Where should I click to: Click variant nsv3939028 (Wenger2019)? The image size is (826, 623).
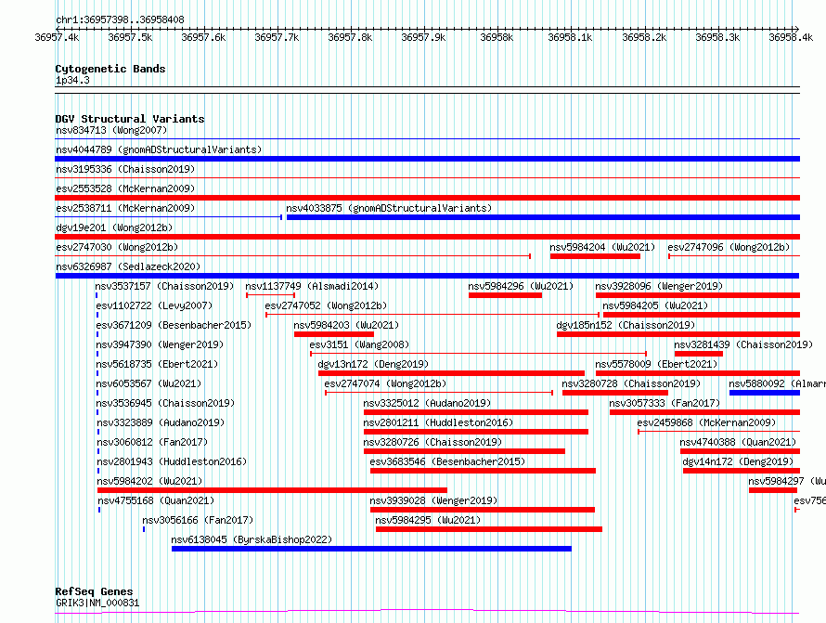[x=433, y=500]
